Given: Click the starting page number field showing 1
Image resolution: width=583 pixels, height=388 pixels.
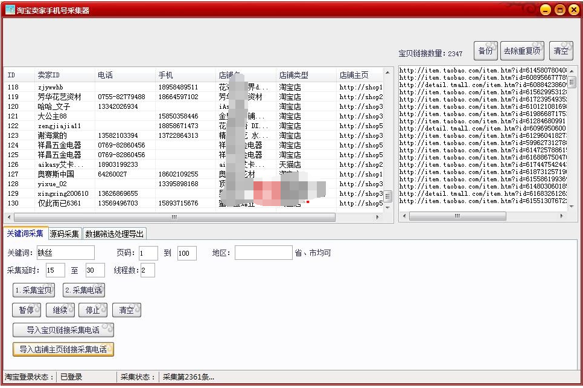Looking at the screenshot, I should [x=148, y=253].
